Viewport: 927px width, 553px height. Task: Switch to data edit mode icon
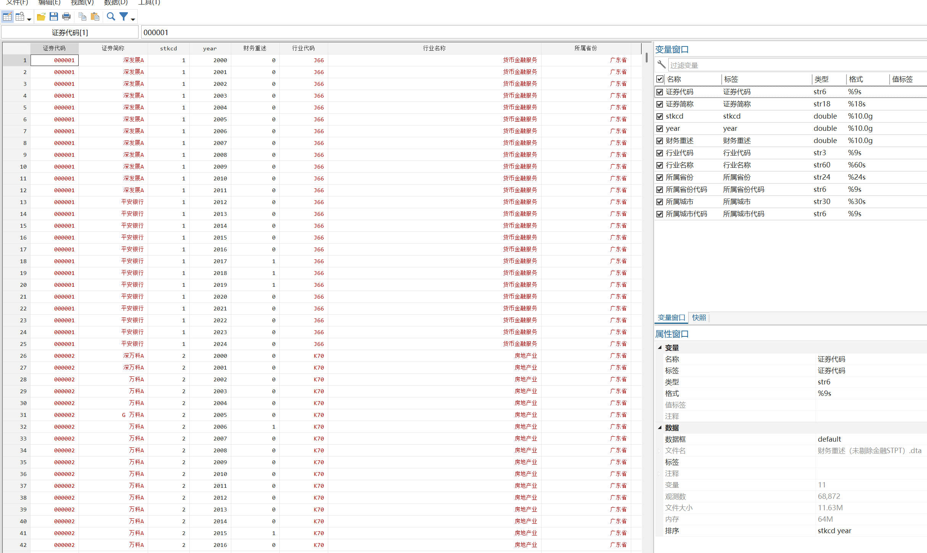[7, 17]
